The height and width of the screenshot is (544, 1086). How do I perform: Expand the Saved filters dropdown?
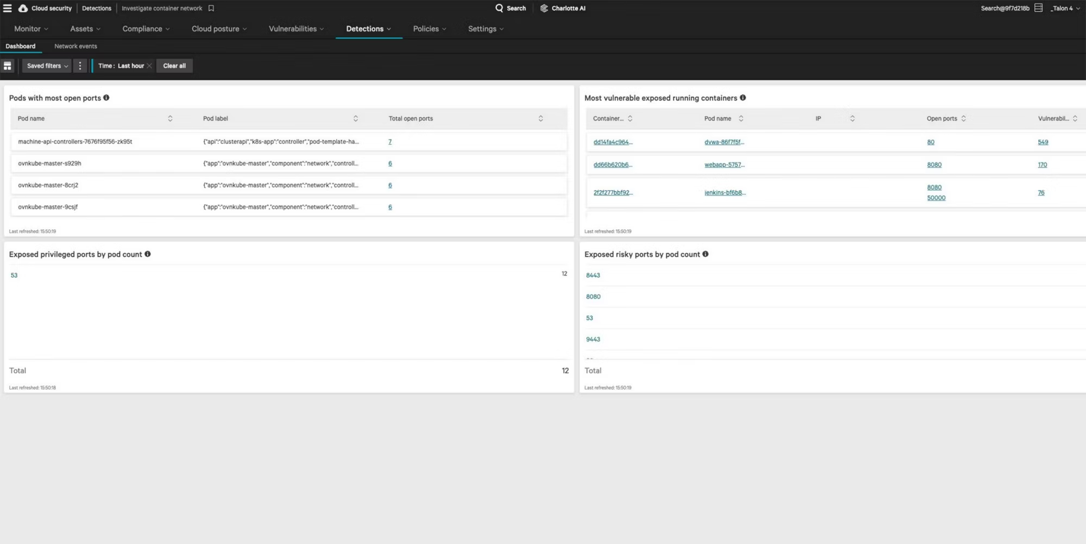[x=47, y=66]
